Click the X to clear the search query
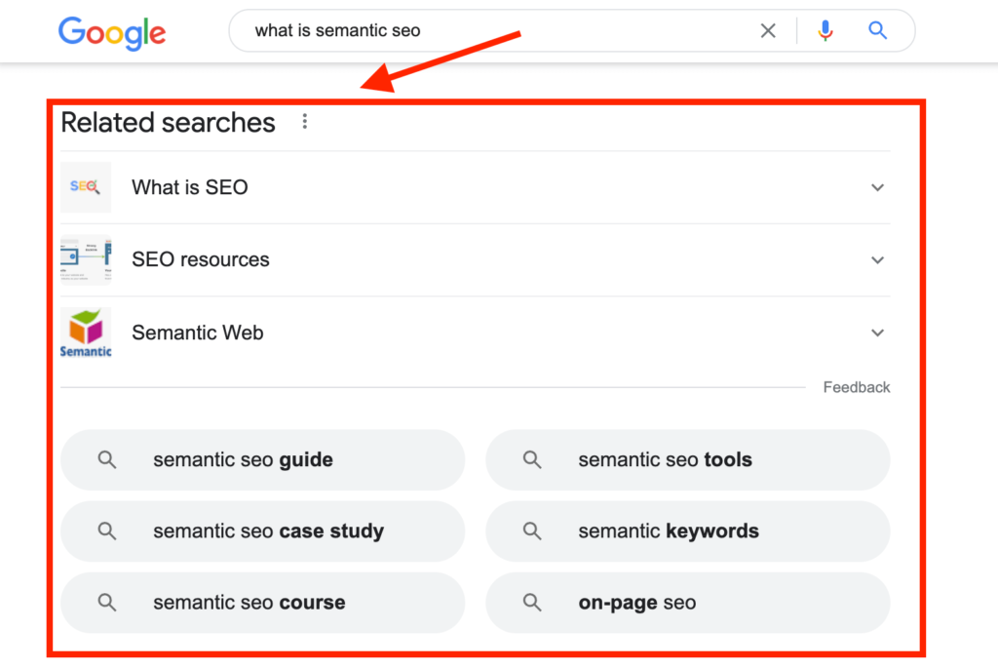The image size is (998, 669). tap(768, 30)
